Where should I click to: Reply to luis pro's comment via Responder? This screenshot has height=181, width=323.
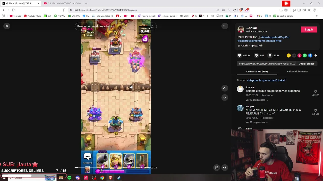pos(267,118)
